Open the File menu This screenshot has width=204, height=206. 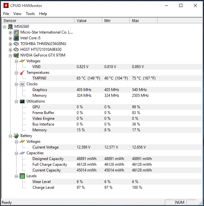point(6,14)
